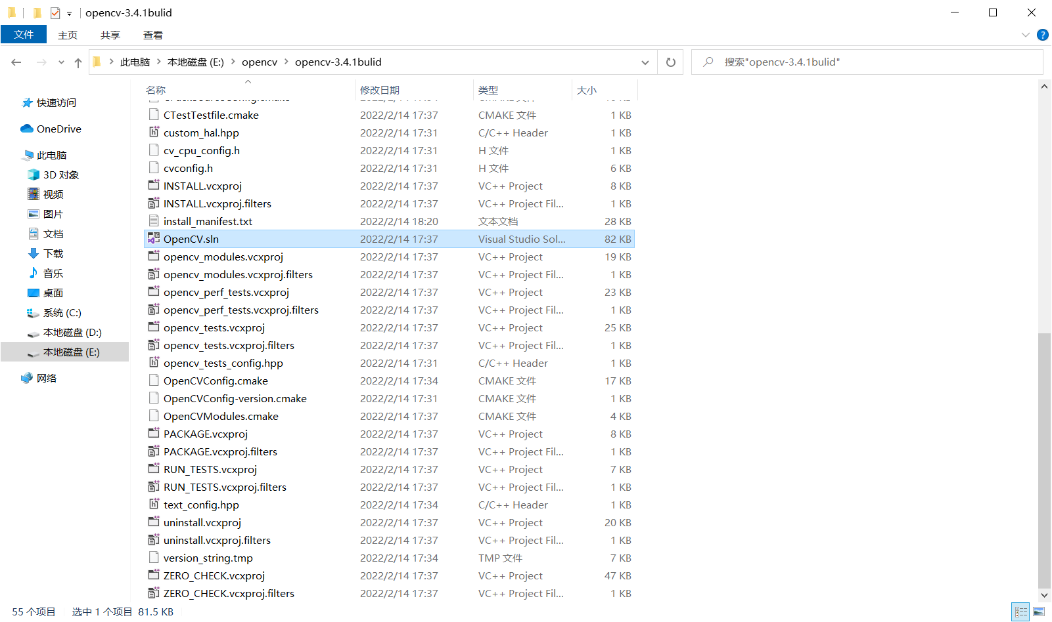Click the custom_hal.hpp header file icon
This screenshot has height=622, width=1052.
tap(154, 133)
